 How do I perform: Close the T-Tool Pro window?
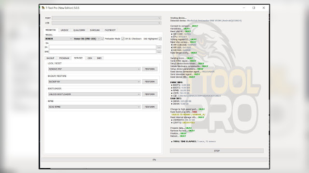coord(264,8)
